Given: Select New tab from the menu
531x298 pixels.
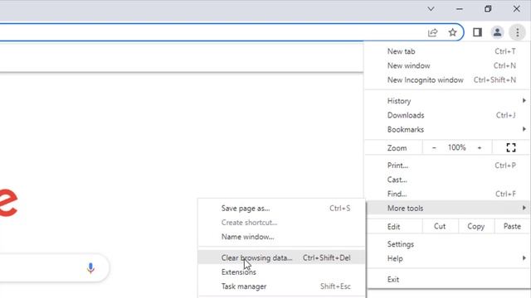Looking at the screenshot, I should point(447,51).
